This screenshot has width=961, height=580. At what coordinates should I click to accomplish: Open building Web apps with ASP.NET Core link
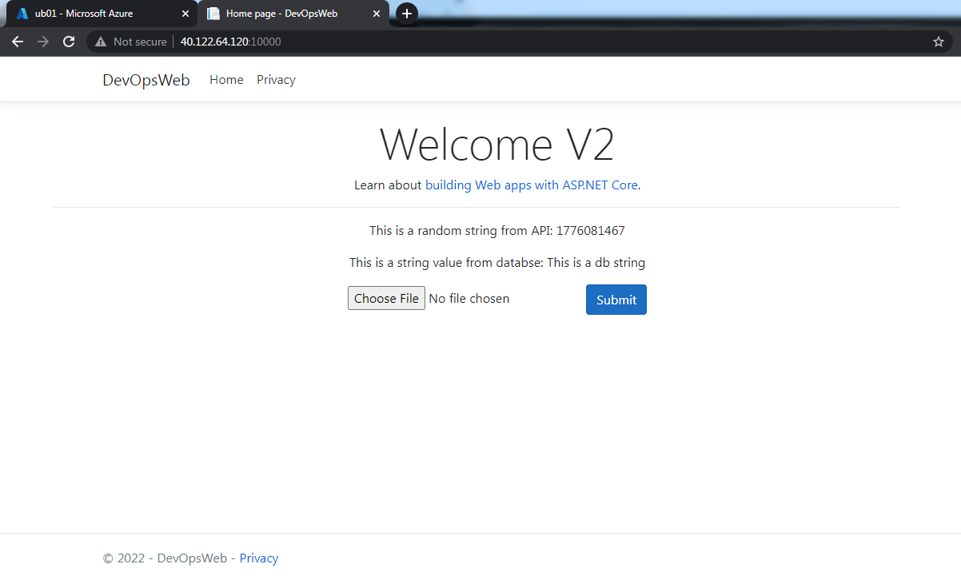(532, 185)
